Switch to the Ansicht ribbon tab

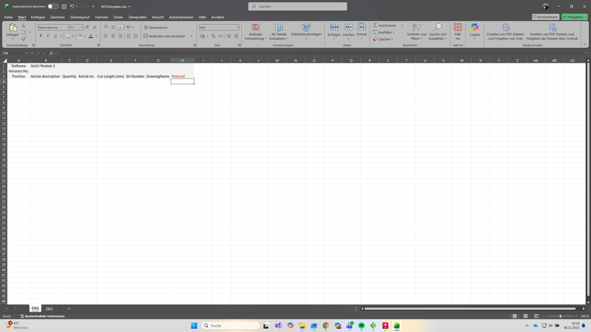[x=158, y=17]
